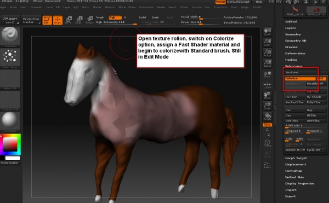Image resolution: width=329 pixels, height=203 pixels.
Task: Click the Zoom canvas navigation icon
Action: (268, 43)
